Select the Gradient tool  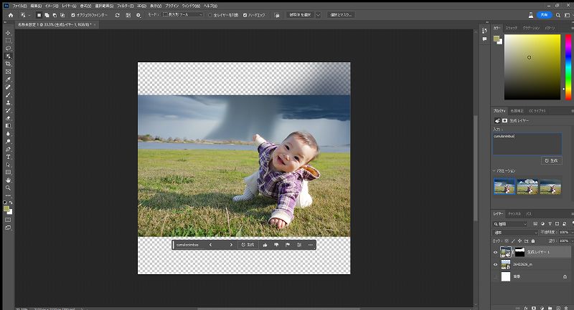pyautogui.click(x=8, y=126)
